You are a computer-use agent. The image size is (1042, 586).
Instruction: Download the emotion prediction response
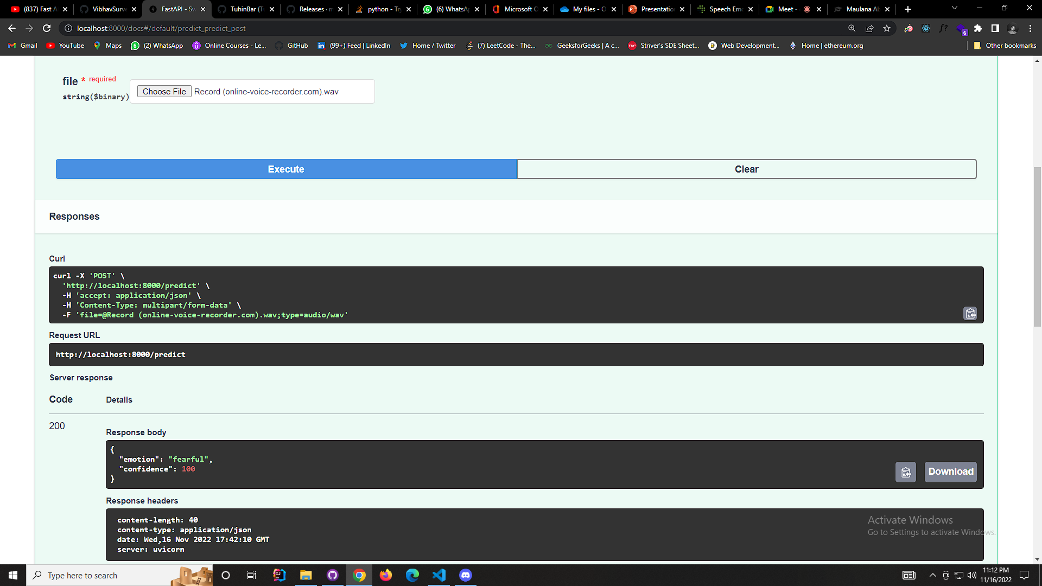coord(950,472)
